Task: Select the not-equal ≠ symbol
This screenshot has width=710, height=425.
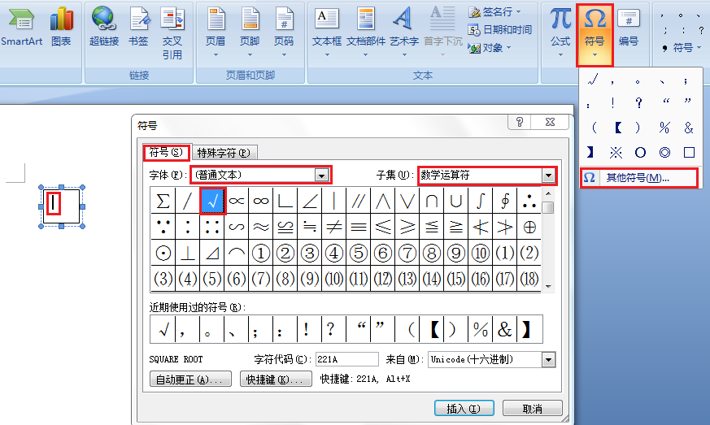Action: [x=334, y=227]
